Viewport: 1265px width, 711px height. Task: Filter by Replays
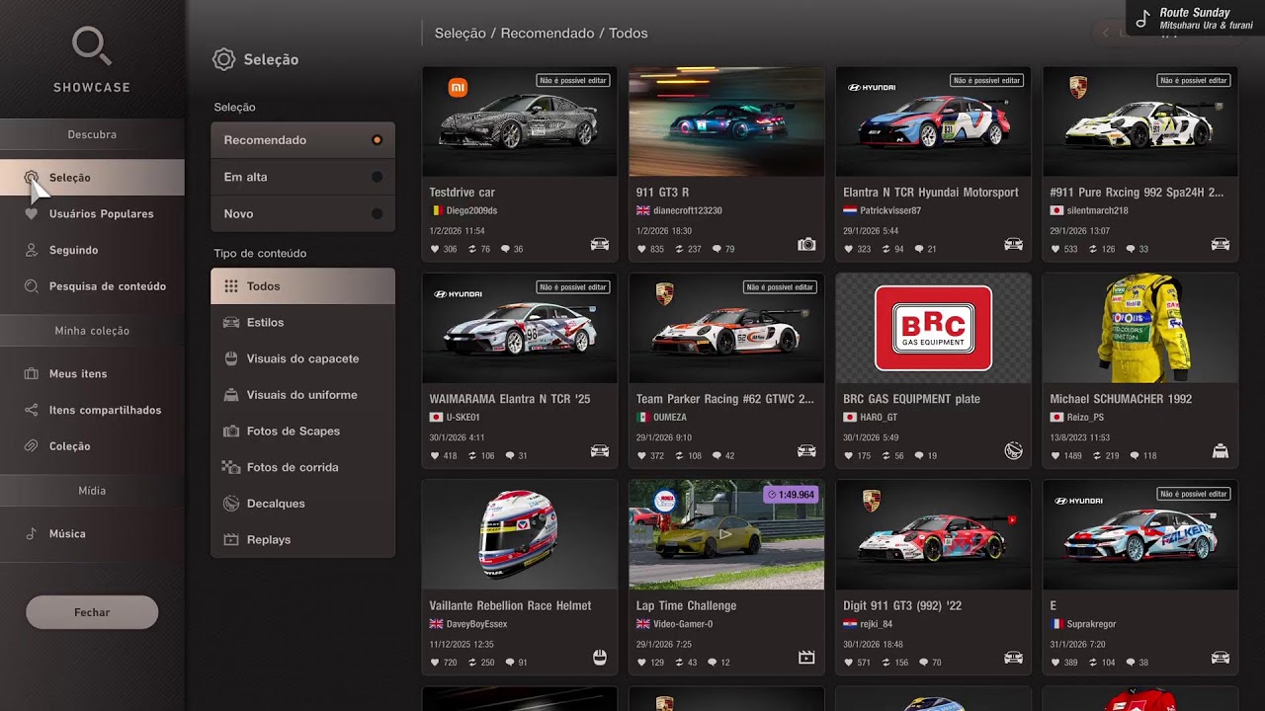click(x=302, y=539)
